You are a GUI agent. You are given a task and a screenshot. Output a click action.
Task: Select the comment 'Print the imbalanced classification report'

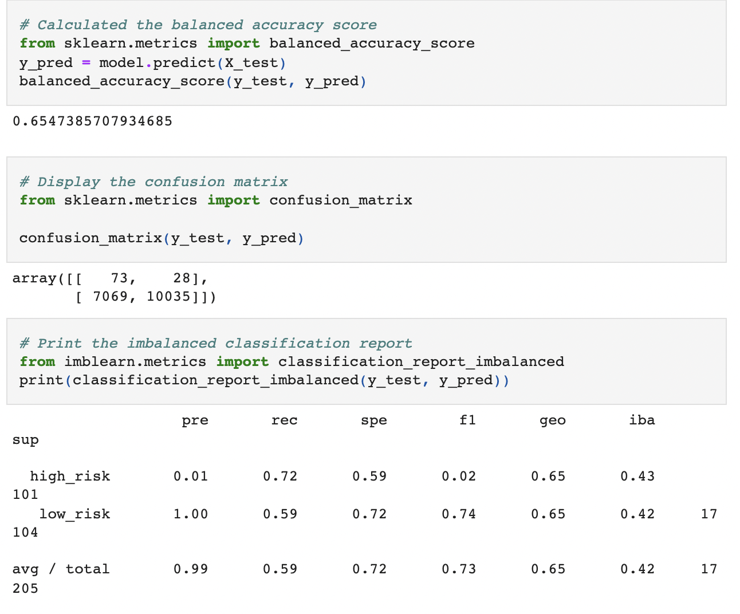[x=215, y=343]
